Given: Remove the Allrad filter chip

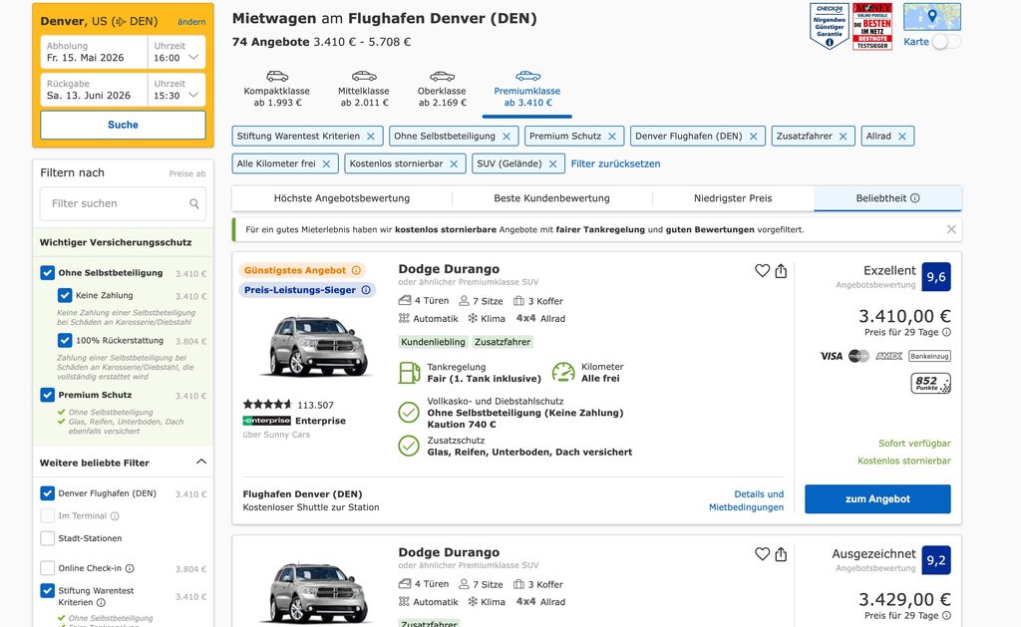Looking at the screenshot, I should point(902,137).
